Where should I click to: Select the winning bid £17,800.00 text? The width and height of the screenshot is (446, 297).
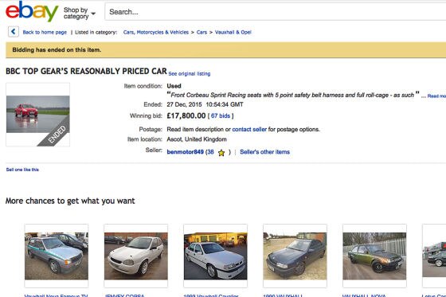tap(186, 115)
